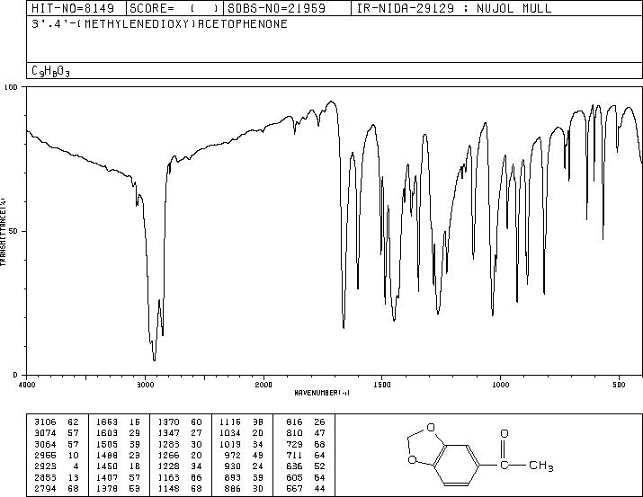
Task: Click the 1505 peak table entry
Action: coord(118,444)
